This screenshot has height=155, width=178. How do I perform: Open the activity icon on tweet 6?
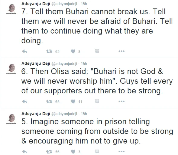tap(97, 101)
